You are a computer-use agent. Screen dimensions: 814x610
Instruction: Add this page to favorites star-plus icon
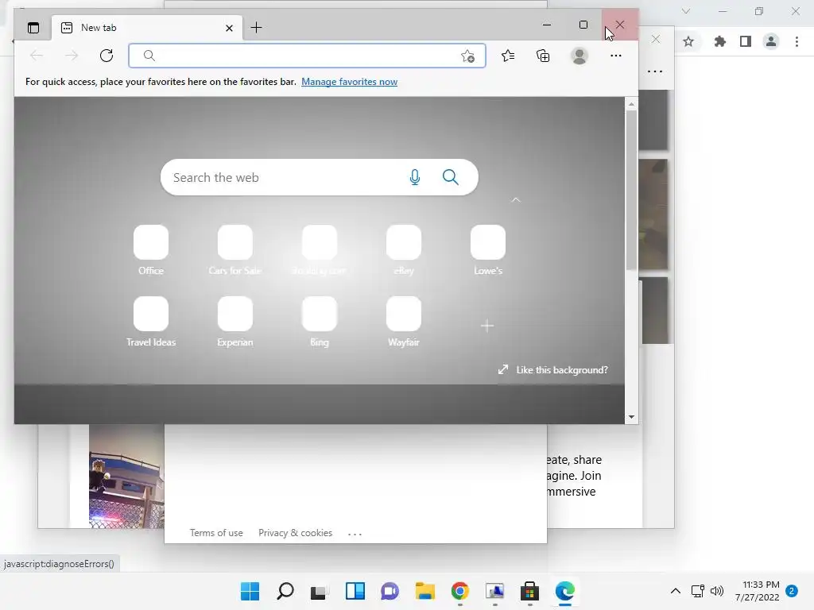tap(467, 56)
